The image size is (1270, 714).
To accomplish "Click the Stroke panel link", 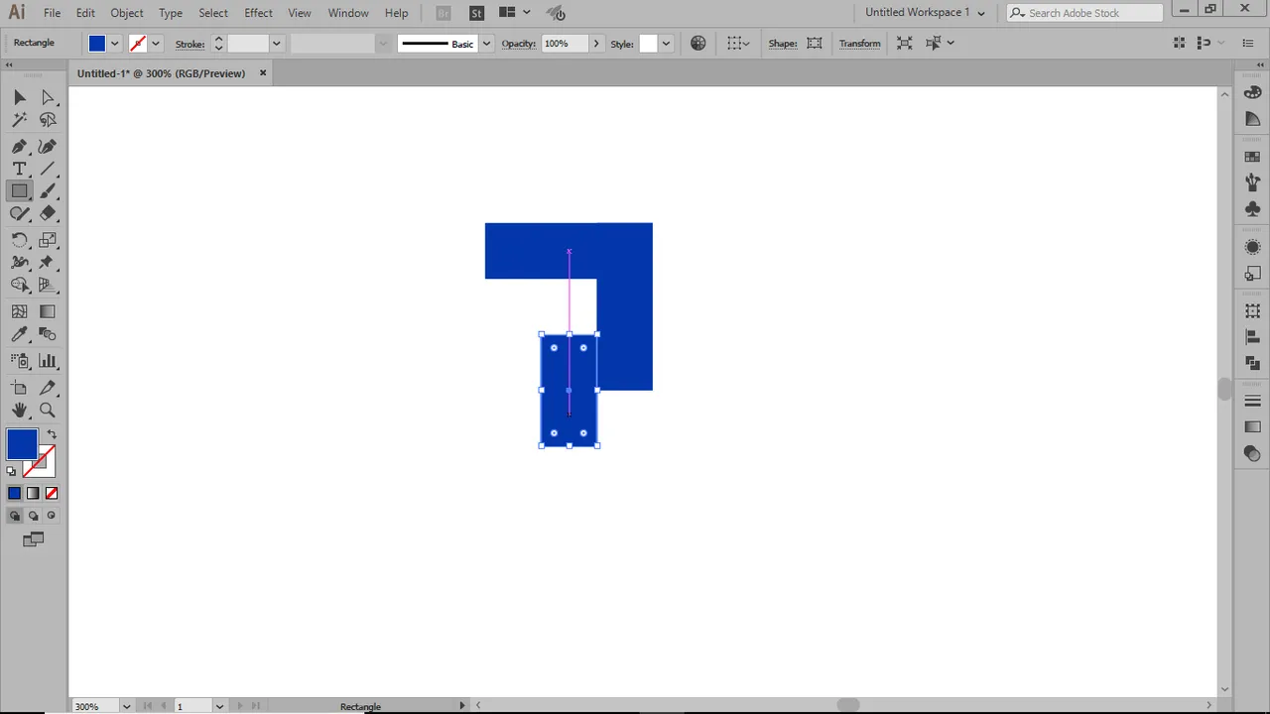I will point(190,44).
